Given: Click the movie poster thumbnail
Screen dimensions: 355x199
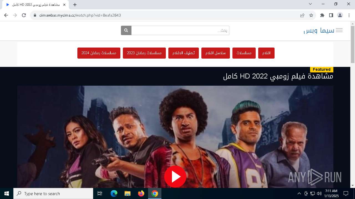Looking at the screenshot, I should pyautogui.click(x=175, y=137).
